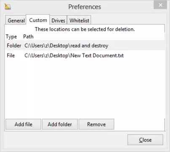The width and height of the screenshot is (170, 152).
Task: Click the Path column header
Action: point(28,37)
